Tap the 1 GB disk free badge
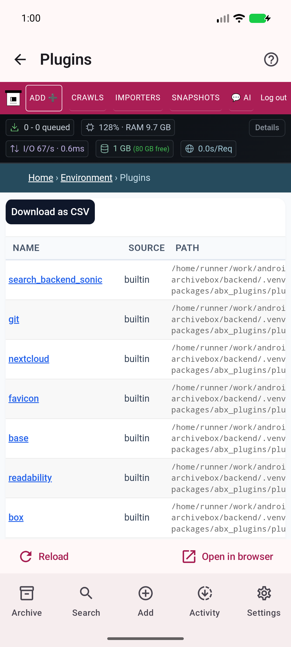The width and height of the screenshot is (291, 647). click(134, 149)
